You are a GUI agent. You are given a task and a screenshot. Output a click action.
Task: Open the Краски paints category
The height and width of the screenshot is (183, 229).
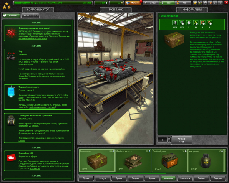tap(152, 178)
